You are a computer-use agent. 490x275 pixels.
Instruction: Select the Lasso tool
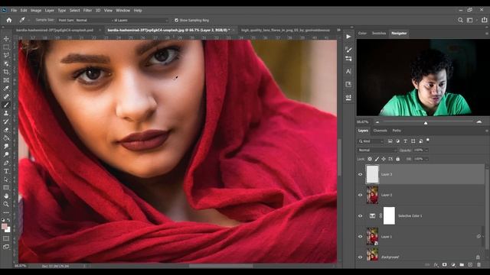6,55
